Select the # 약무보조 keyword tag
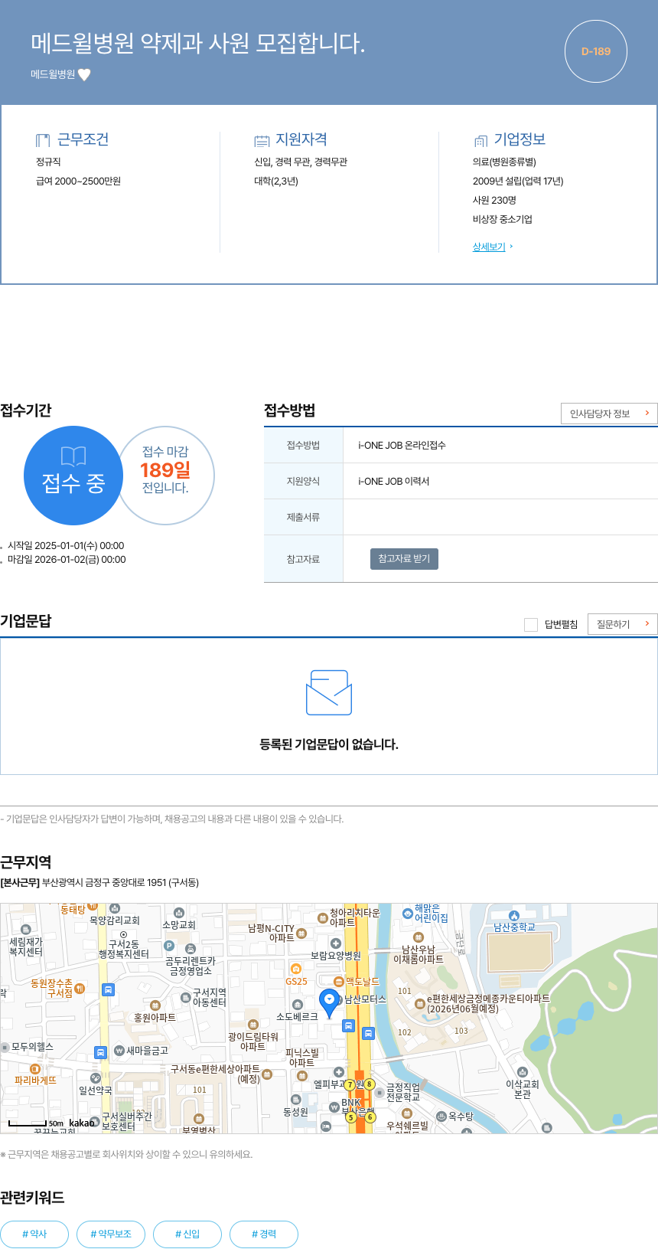This screenshot has width=658, height=1249. [x=111, y=1234]
